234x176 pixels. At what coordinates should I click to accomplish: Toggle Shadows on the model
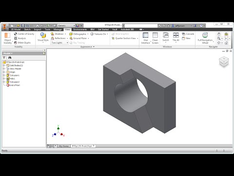(57, 34)
